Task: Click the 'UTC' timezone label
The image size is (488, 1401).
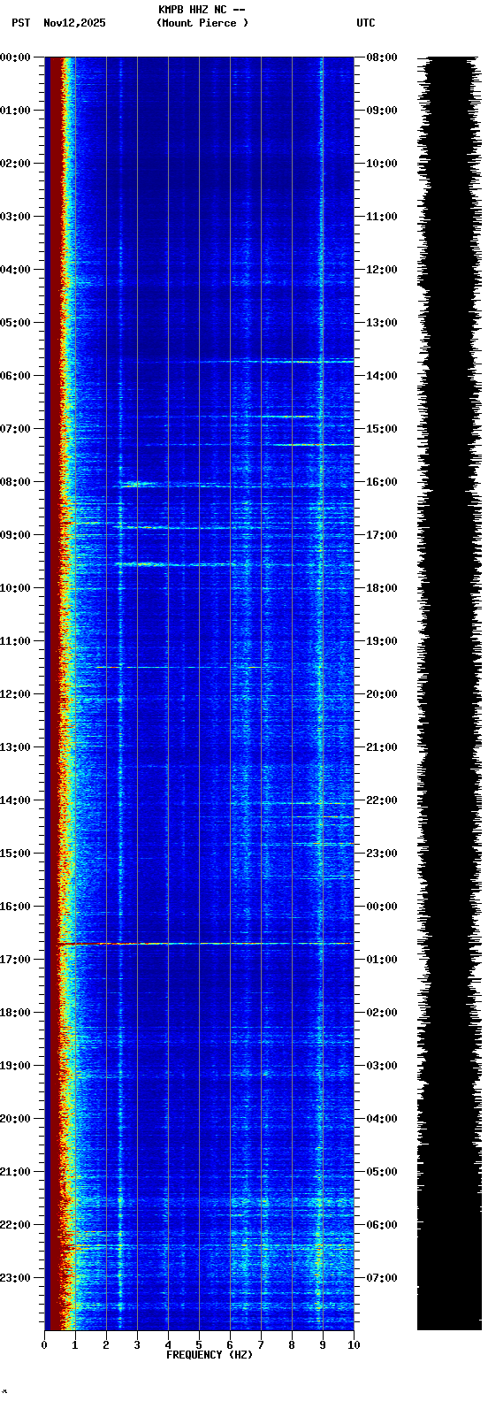Action: click(366, 23)
